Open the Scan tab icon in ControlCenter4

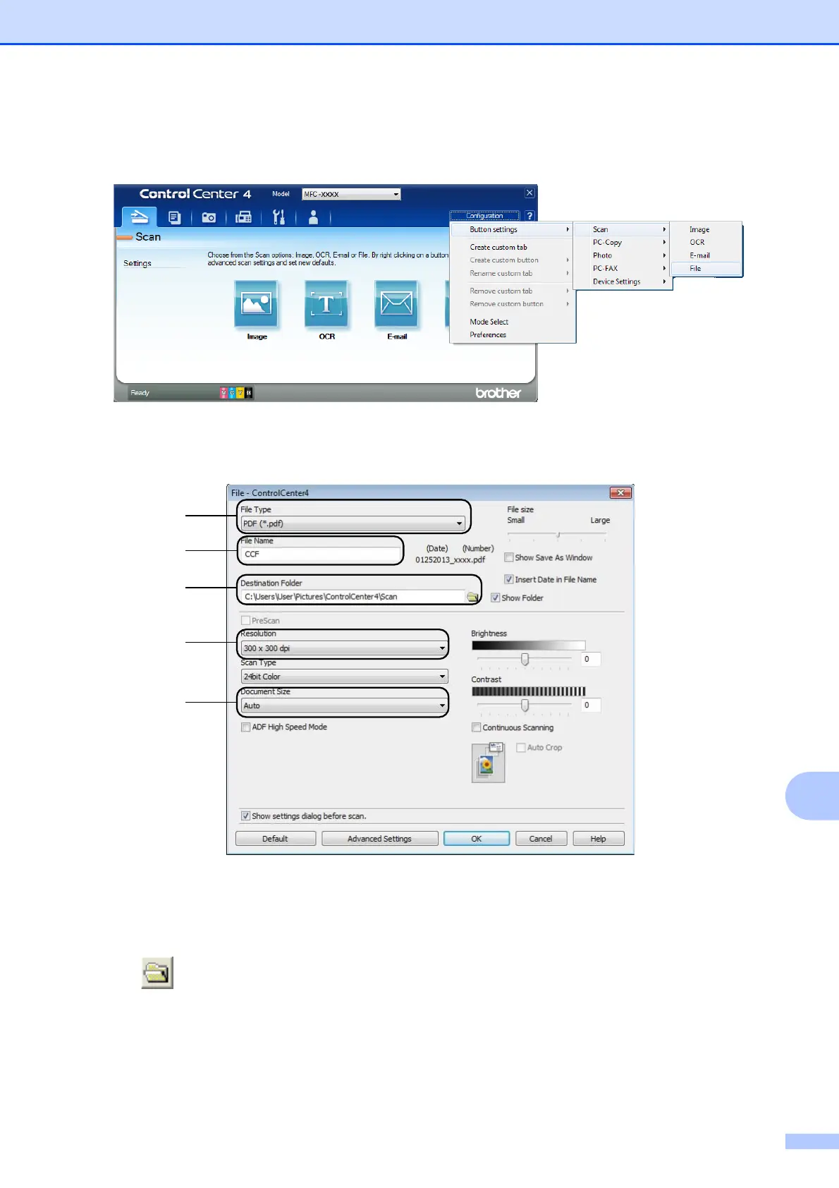pos(140,217)
